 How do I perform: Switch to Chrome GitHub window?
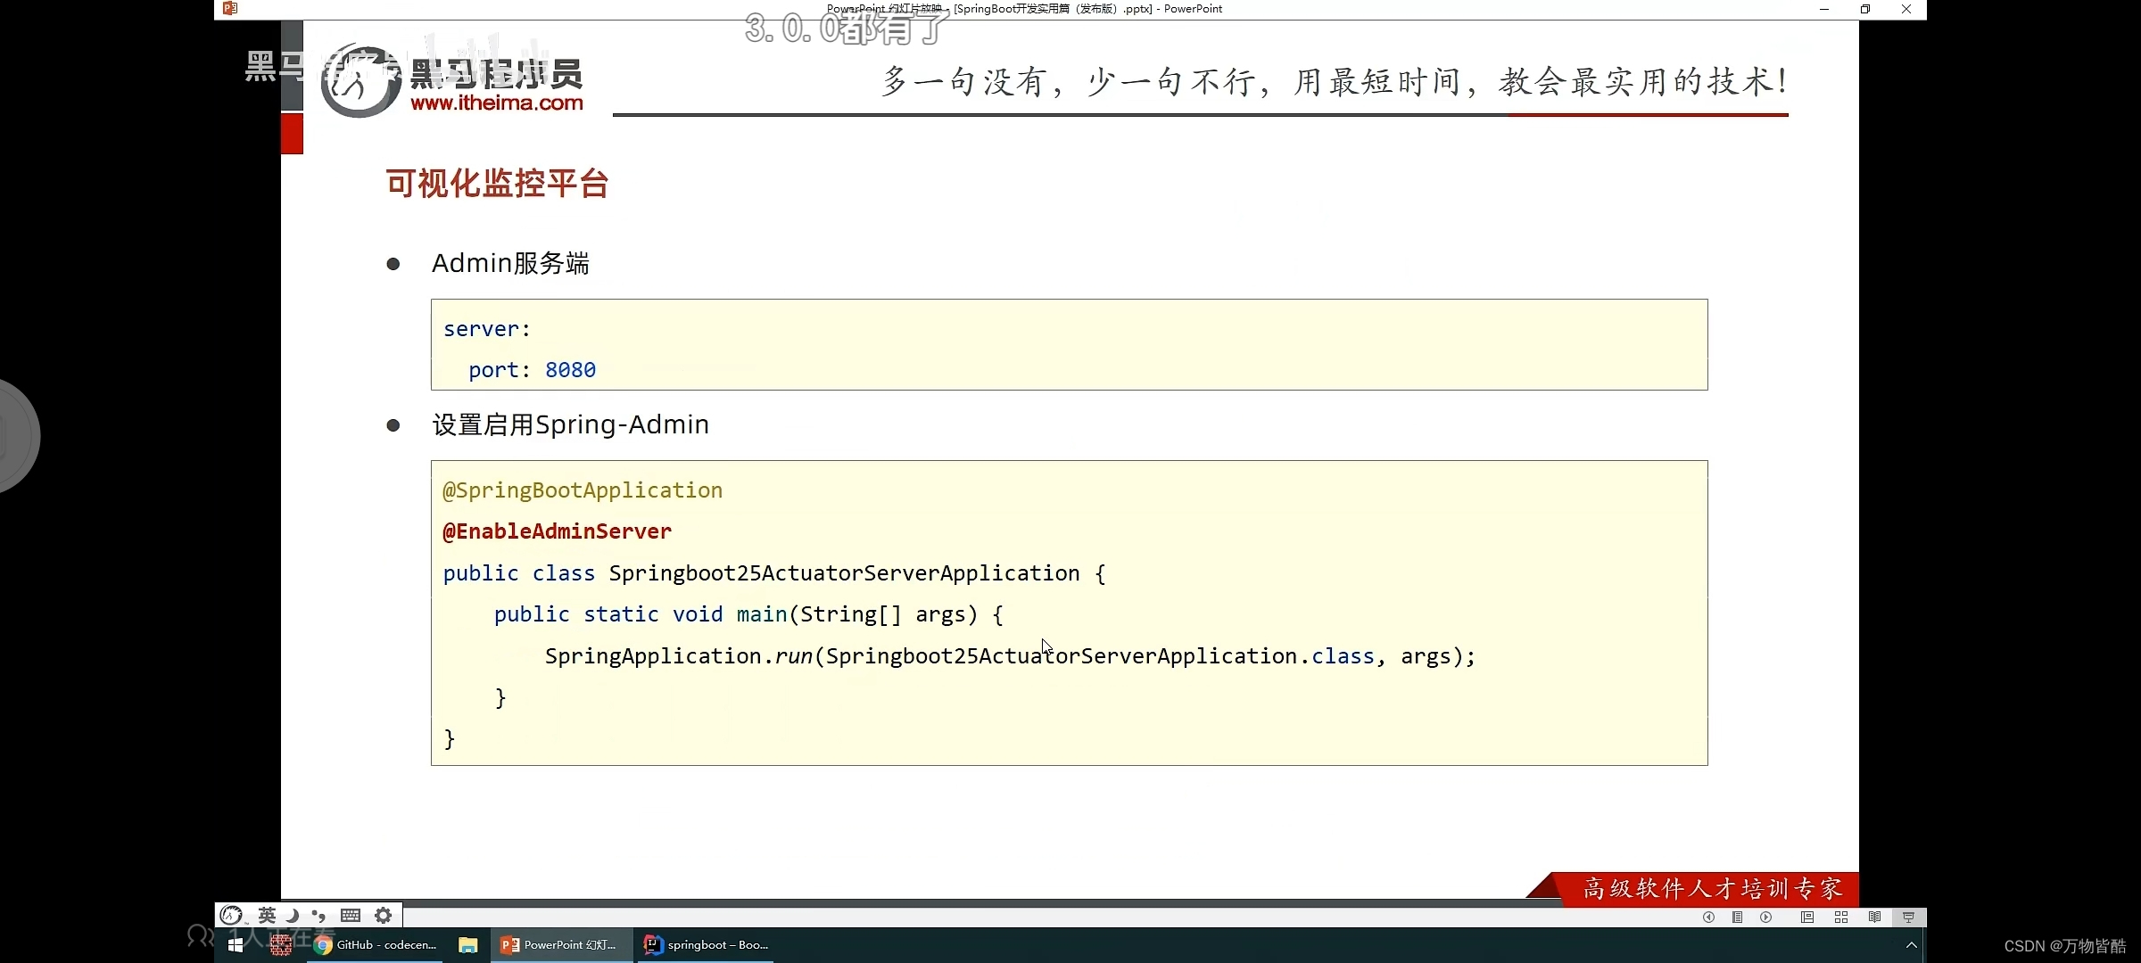coord(376,944)
